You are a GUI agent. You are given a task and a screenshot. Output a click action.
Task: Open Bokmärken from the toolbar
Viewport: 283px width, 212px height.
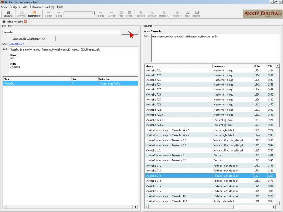[34, 14]
